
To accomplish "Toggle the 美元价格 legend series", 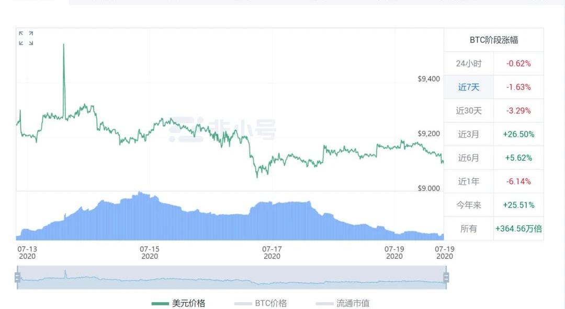I will [188, 303].
